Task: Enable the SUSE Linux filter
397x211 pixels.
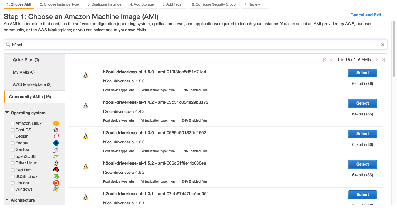Action: [13, 176]
